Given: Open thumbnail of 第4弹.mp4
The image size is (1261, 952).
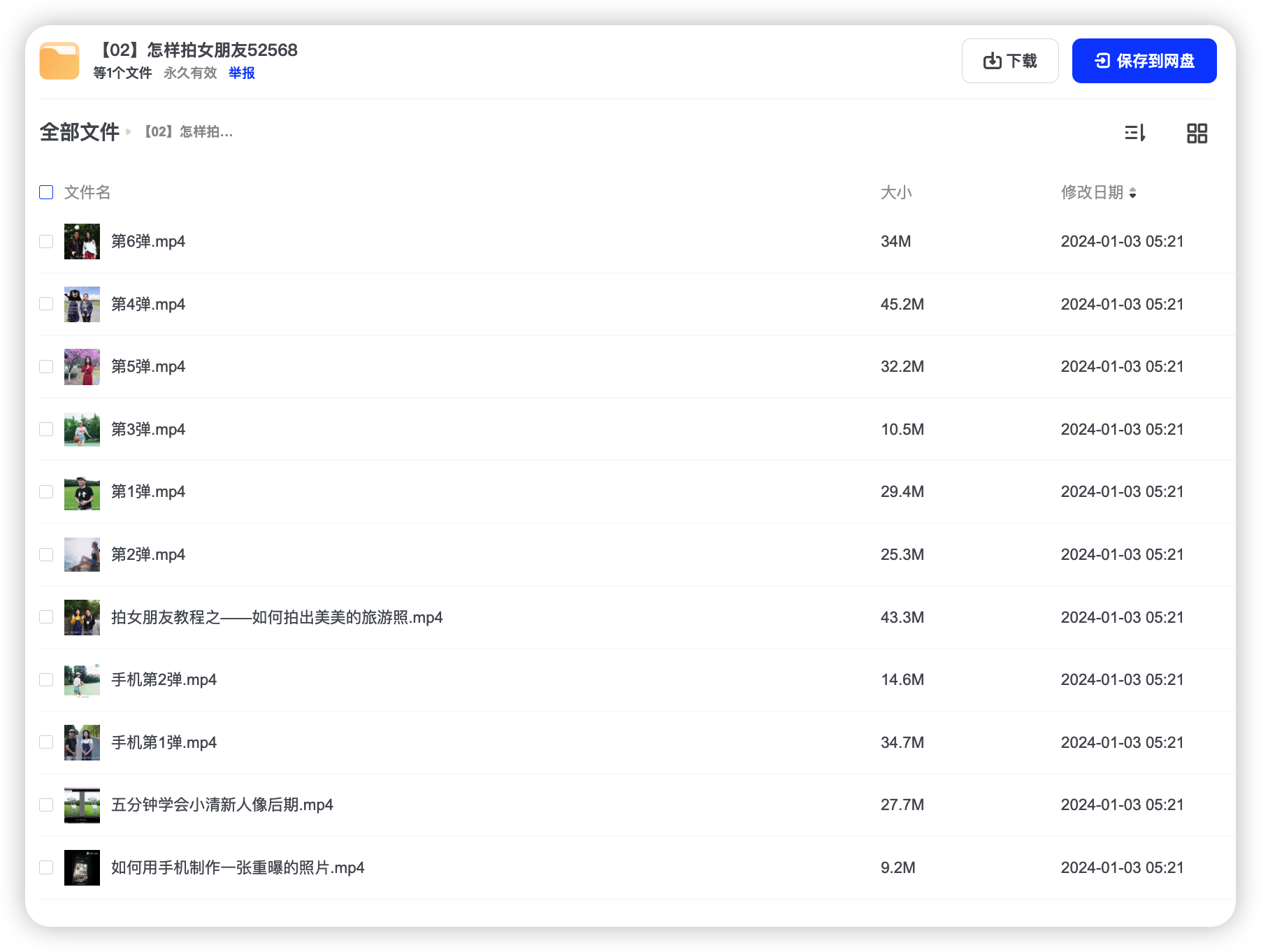Looking at the screenshot, I should click(x=82, y=304).
